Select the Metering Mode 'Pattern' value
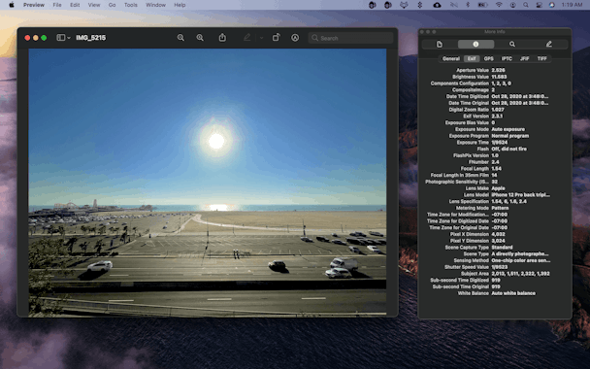 click(500, 208)
